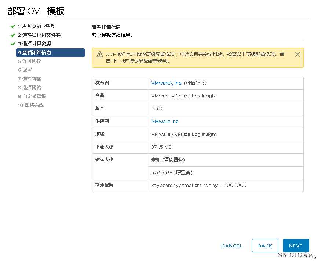Select step 10 即将完成
The width and height of the screenshot is (317, 261).
[x=31, y=105]
